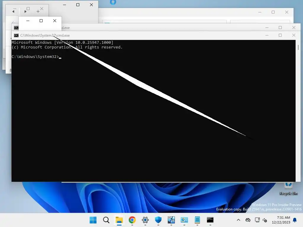The height and width of the screenshot is (227, 303).
Task: Click the front cmd window scrollbar thumb
Action: (x=298, y=47)
